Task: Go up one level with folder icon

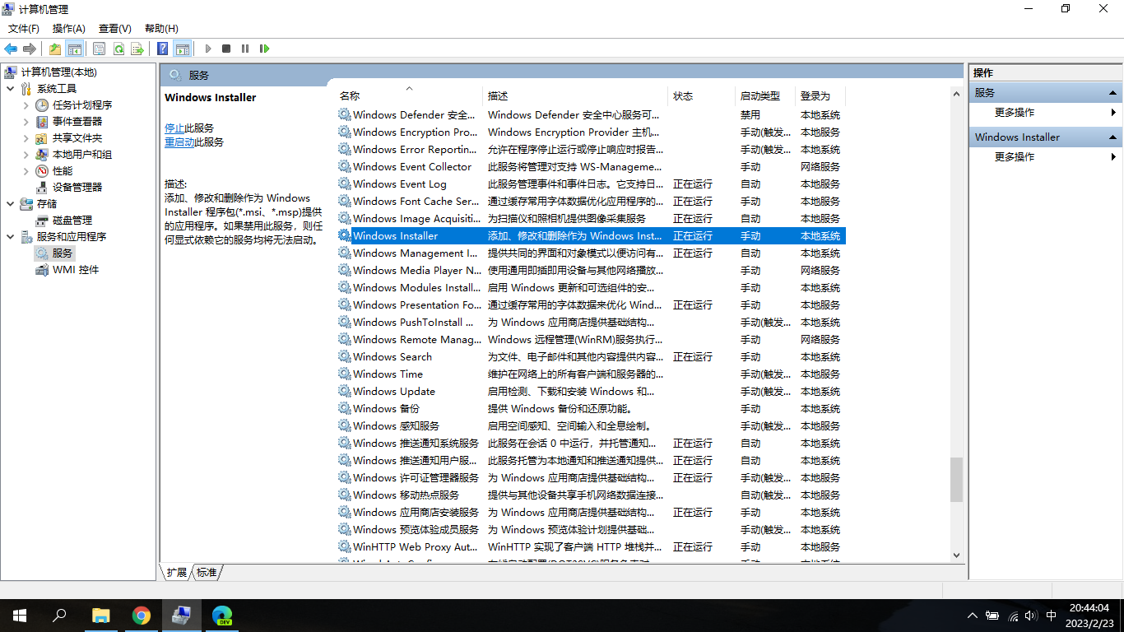Action: coord(55,49)
